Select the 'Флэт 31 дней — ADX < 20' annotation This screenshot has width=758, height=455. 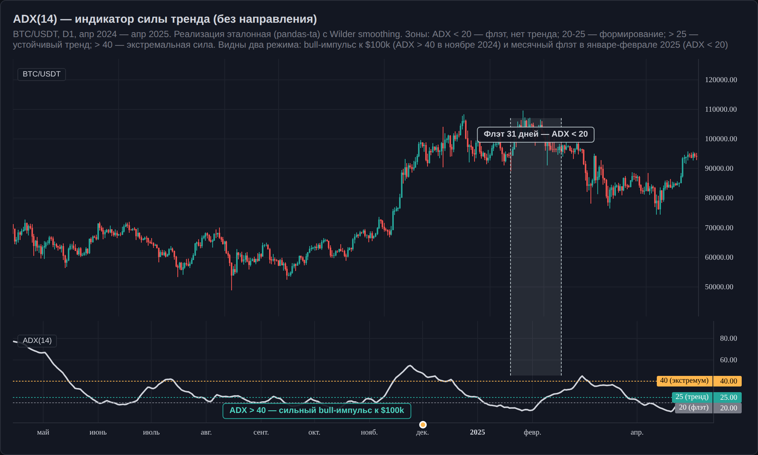coord(536,134)
